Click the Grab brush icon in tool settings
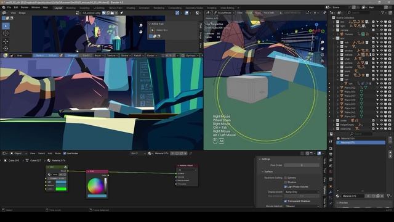This screenshot has width=394, height=222. pos(6,55)
